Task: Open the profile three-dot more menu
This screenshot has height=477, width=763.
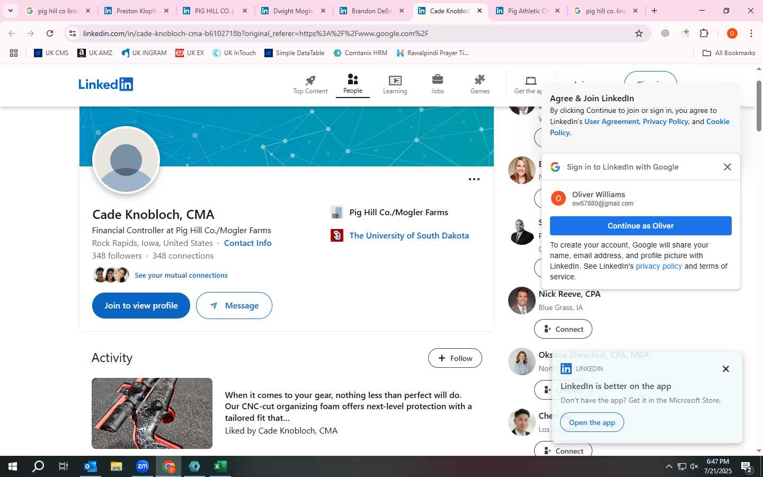Action: tap(474, 179)
